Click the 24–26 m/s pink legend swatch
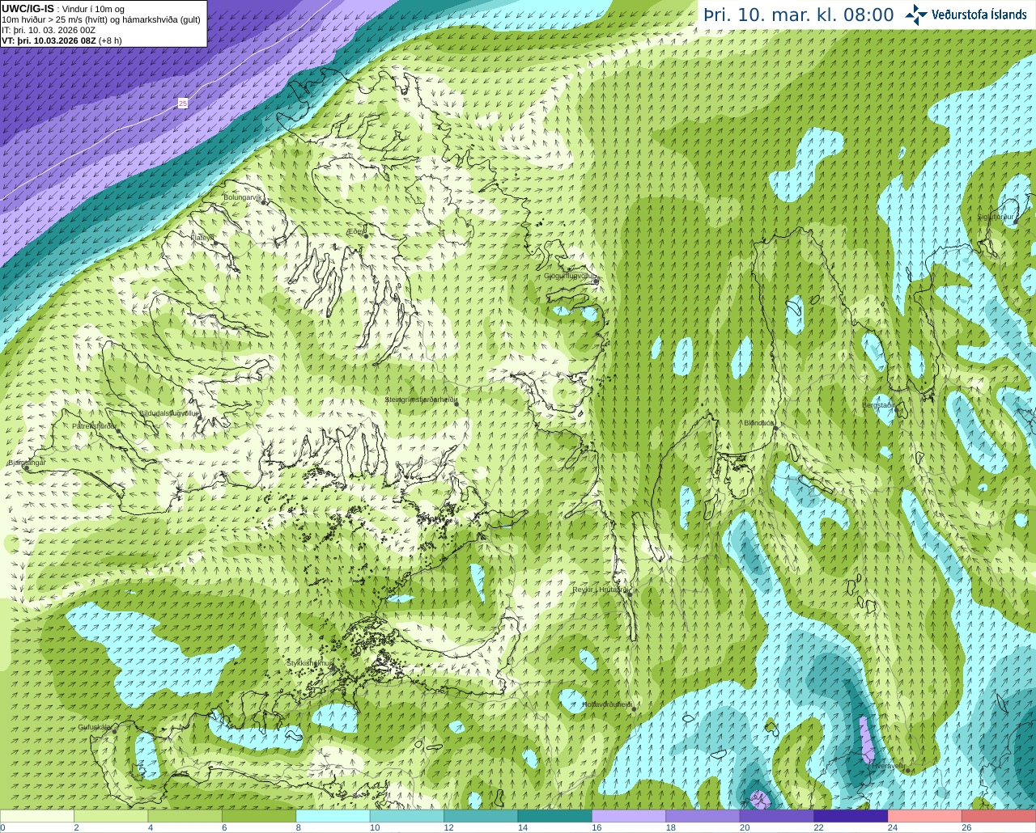The height and width of the screenshot is (833, 1036). (x=925, y=816)
